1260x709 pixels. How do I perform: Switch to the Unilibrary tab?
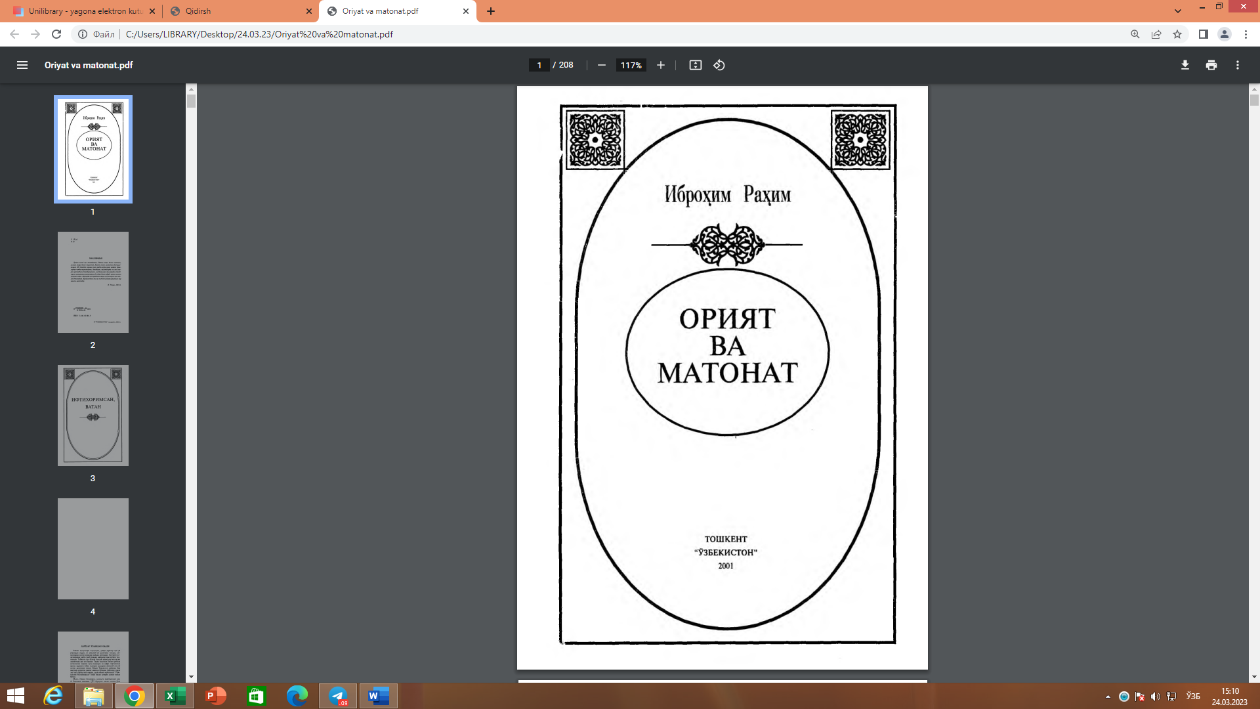click(x=79, y=11)
